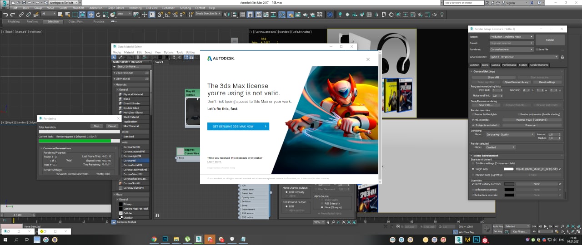Click the Align tool icon
582x245 pixels.
(x=234, y=15)
